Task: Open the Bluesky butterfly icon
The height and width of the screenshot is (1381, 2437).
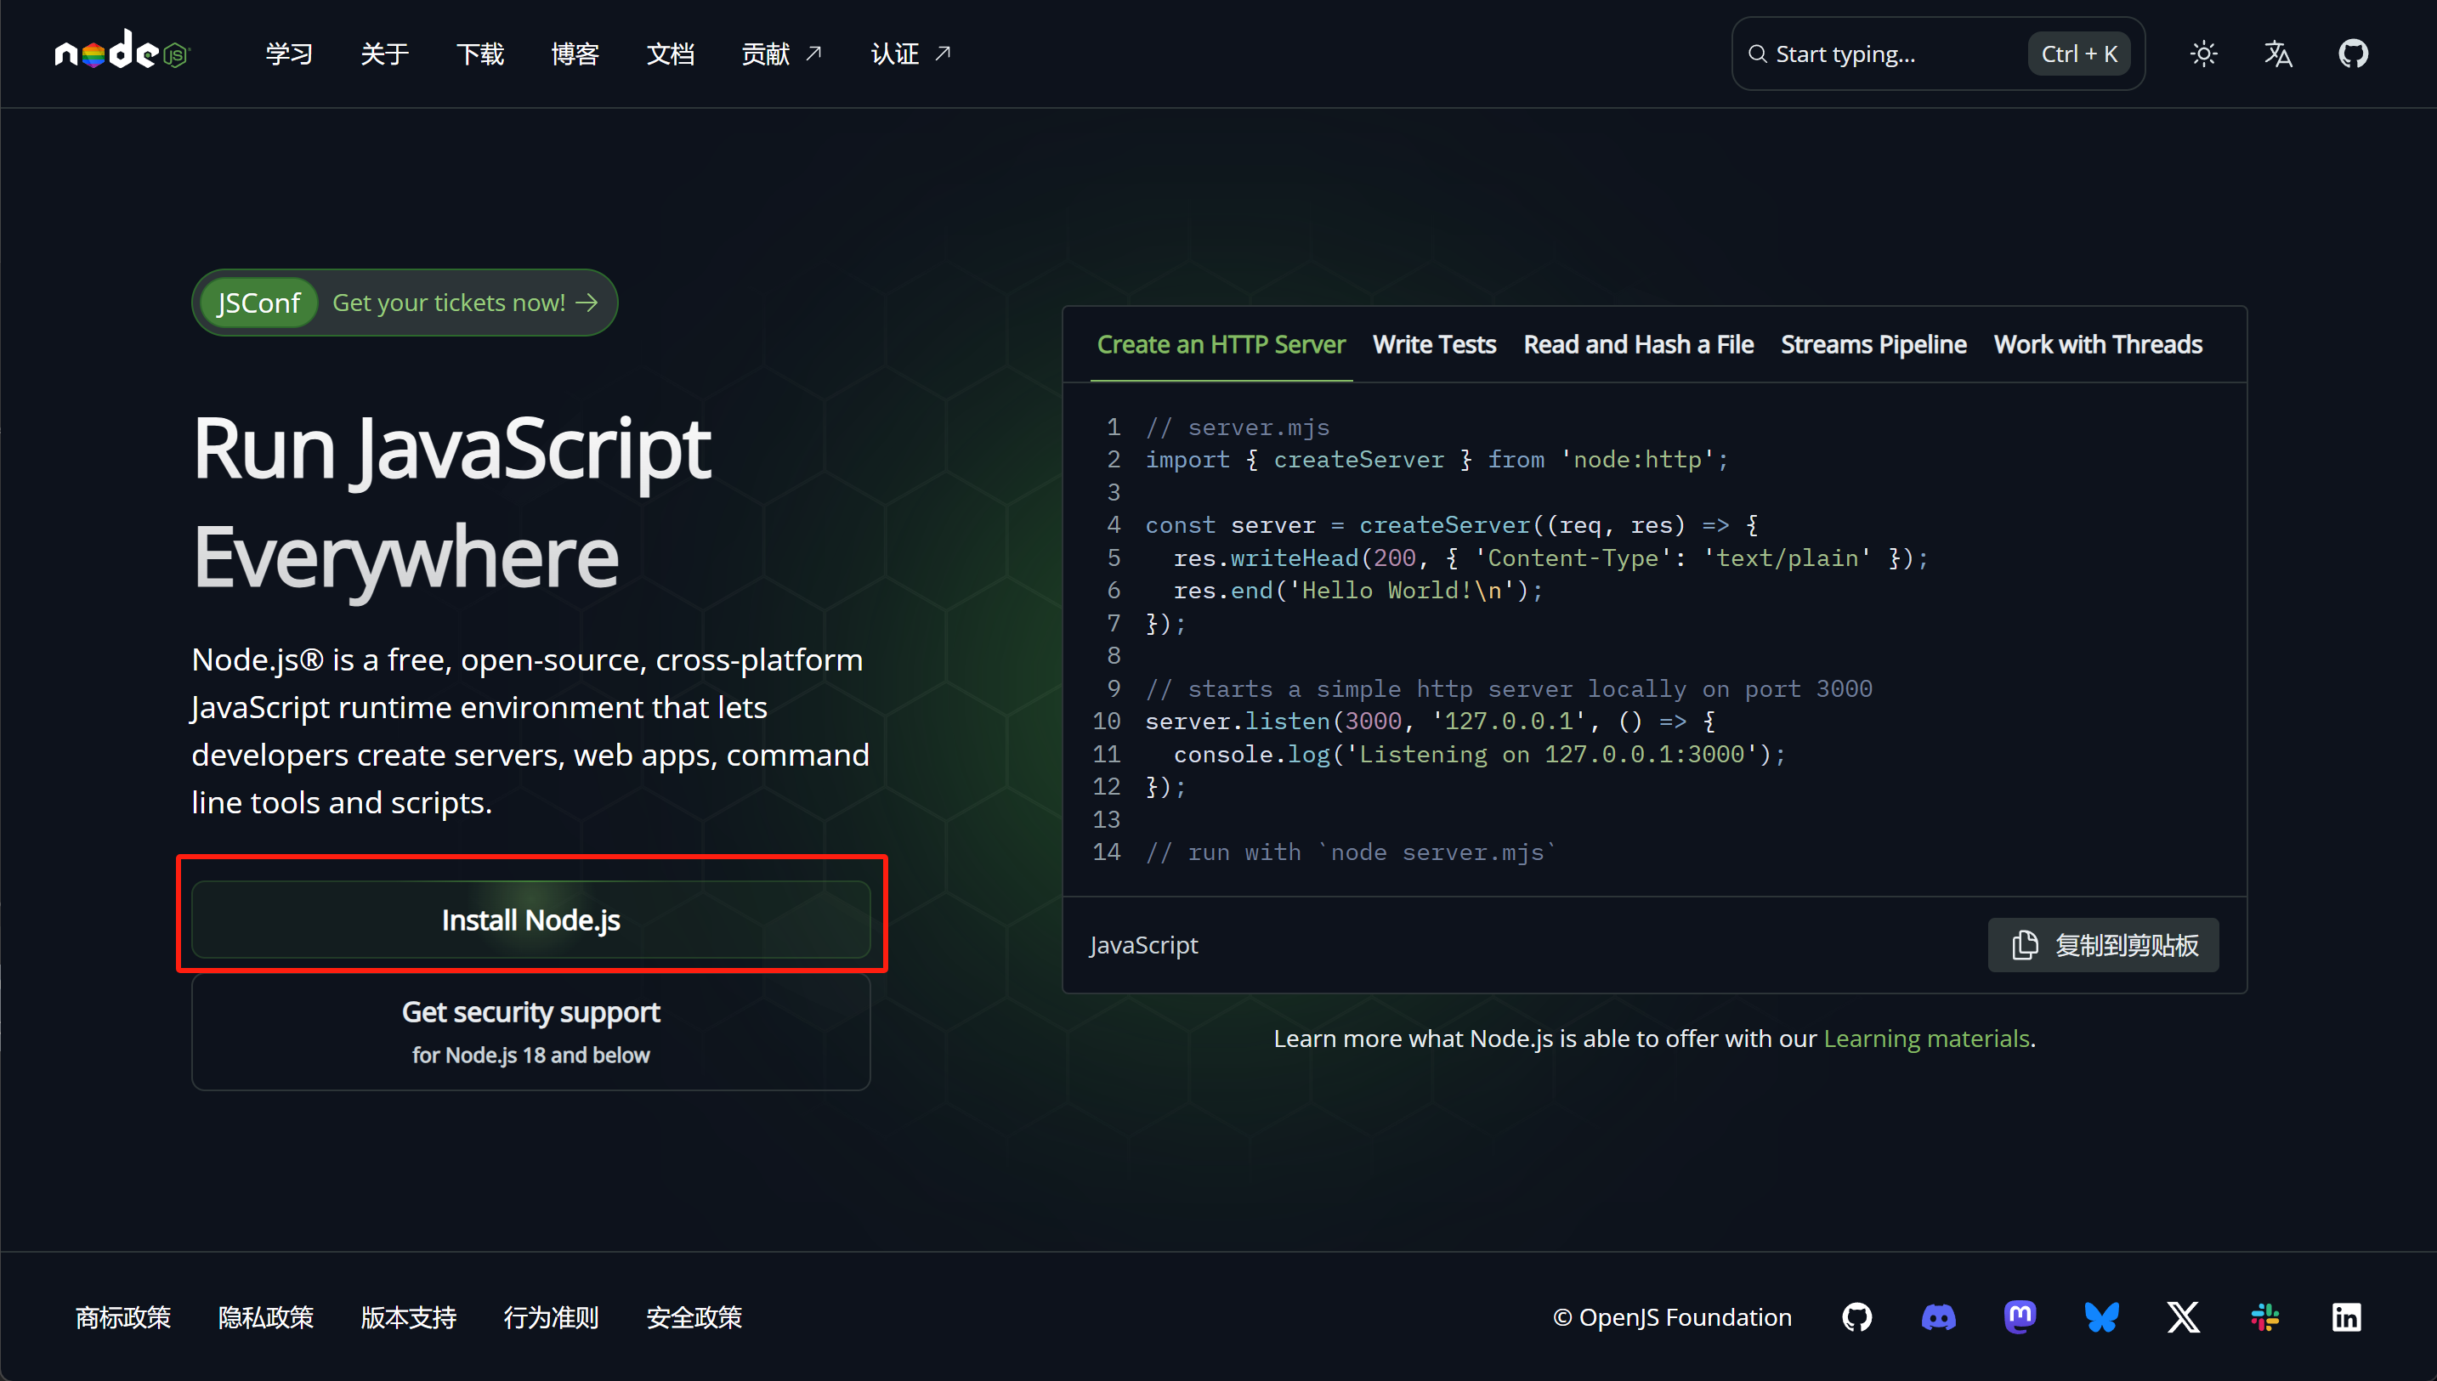Action: (x=2101, y=1317)
